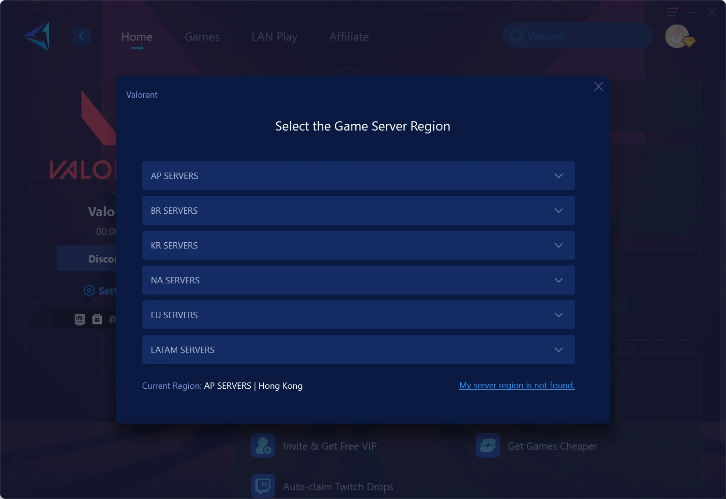Switch to the Home tab
The image size is (726, 499).
pos(137,37)
